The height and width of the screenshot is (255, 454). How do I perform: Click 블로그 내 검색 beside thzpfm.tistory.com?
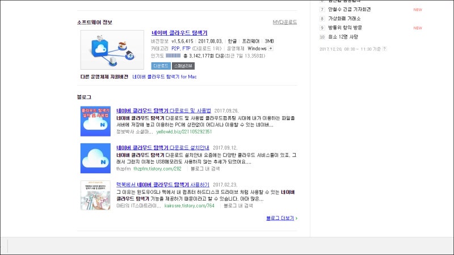(205, 169)
